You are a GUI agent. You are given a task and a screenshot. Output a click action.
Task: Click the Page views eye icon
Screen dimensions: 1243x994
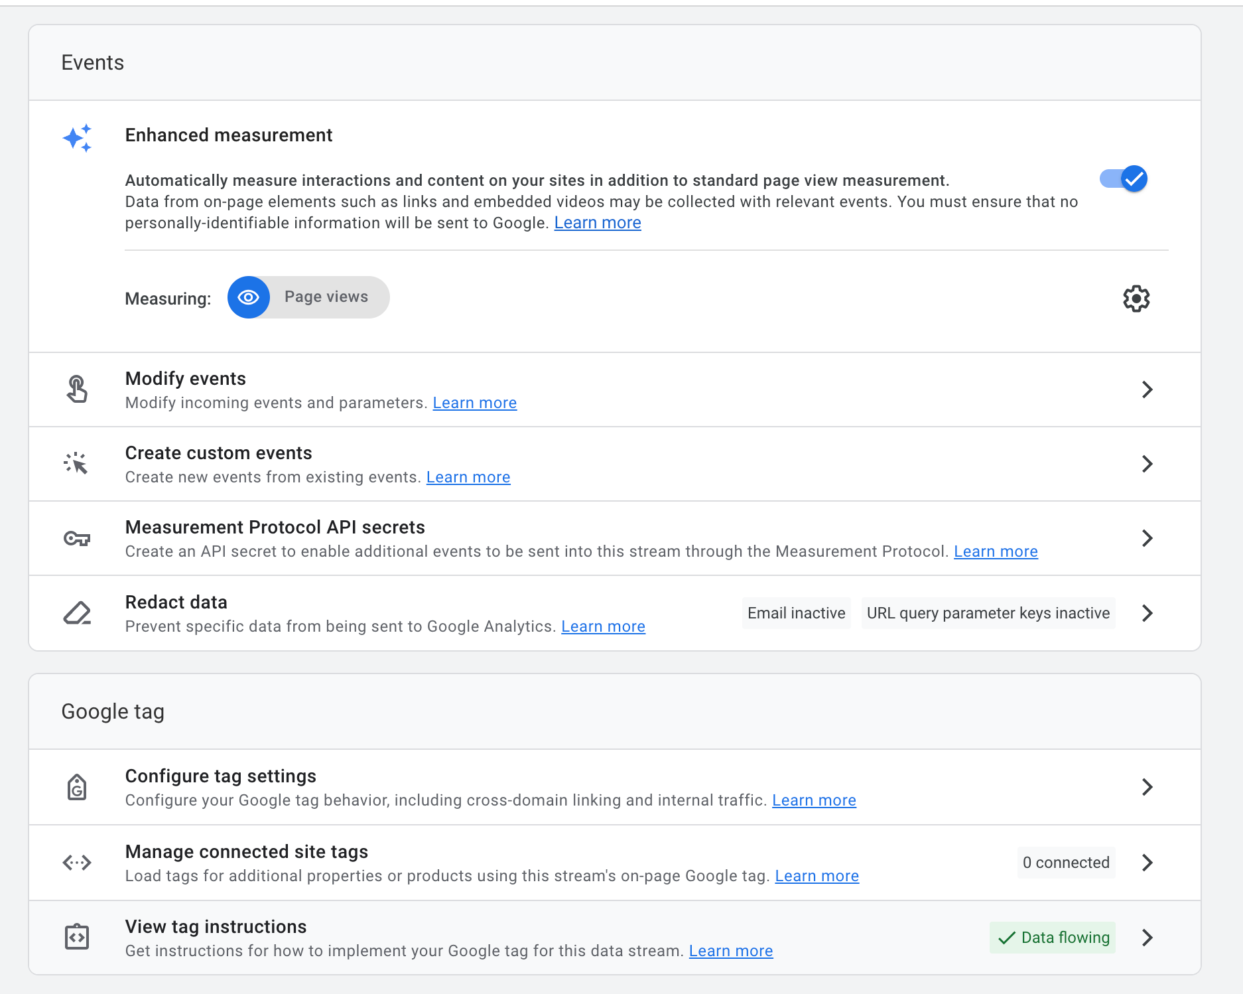click(x=249, y=297)
